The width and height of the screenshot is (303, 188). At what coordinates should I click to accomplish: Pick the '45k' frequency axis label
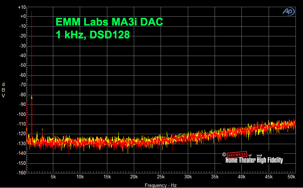tap(269, 177)
